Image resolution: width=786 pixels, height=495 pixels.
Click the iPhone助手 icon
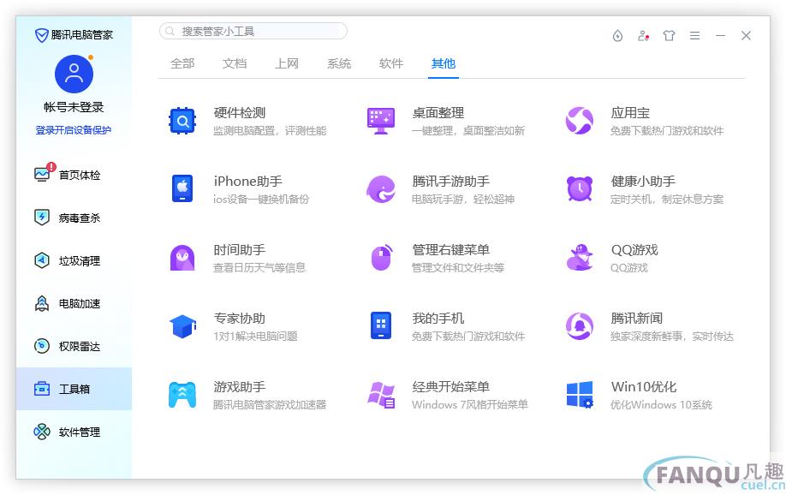pos(182,189)
